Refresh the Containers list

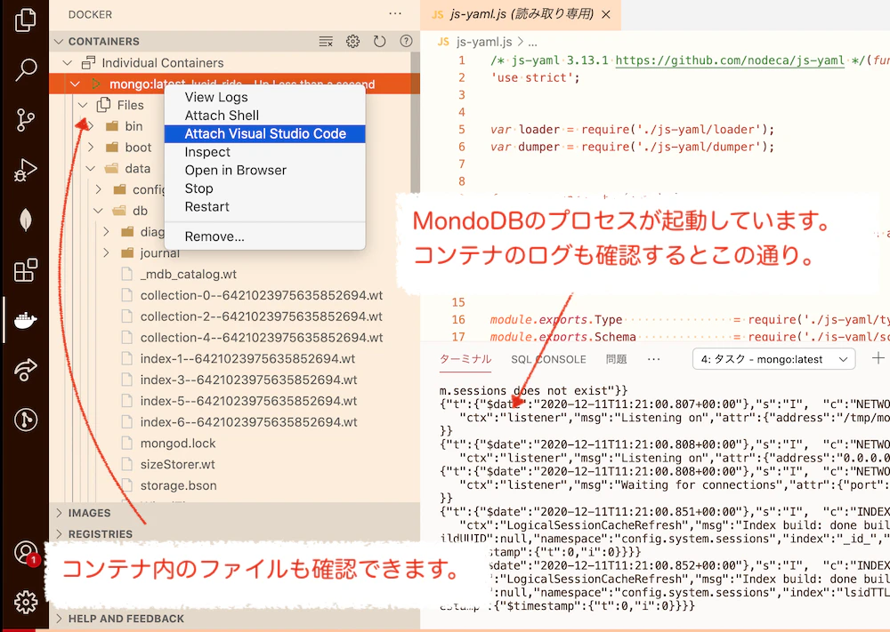[x=379, y=42]
